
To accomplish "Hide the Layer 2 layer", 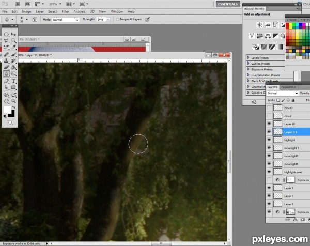I will point(269,188).
